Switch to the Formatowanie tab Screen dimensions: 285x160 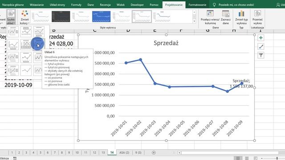[x=197, y=5]
